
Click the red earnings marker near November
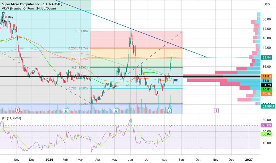(17, 111)
